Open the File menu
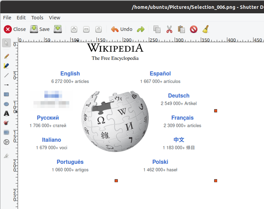The image size is (264, 209). (x=7, y=18)
